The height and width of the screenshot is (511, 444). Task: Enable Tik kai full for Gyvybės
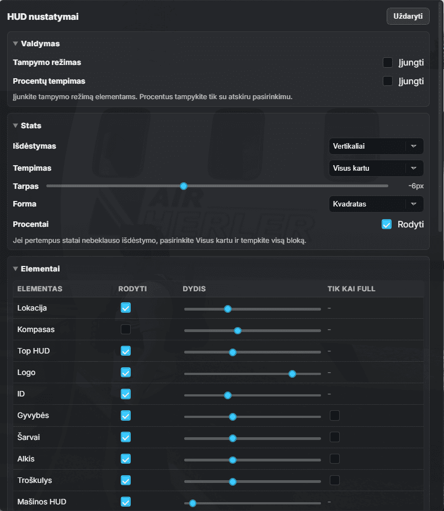coord(335,416)
